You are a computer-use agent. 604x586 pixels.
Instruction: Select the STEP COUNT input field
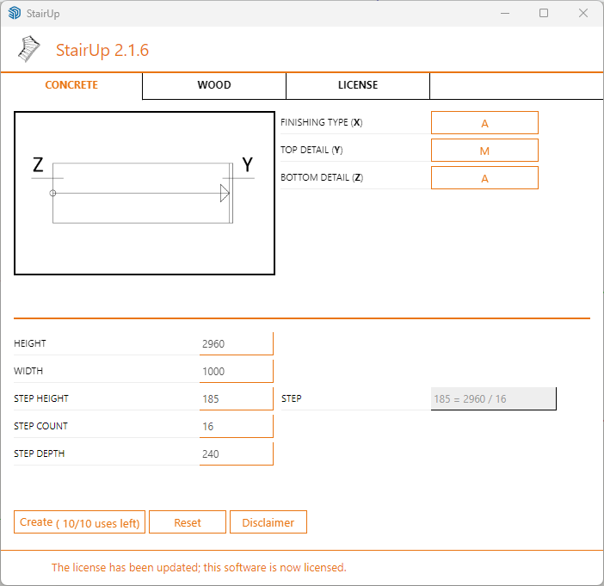tap(236, 427)
